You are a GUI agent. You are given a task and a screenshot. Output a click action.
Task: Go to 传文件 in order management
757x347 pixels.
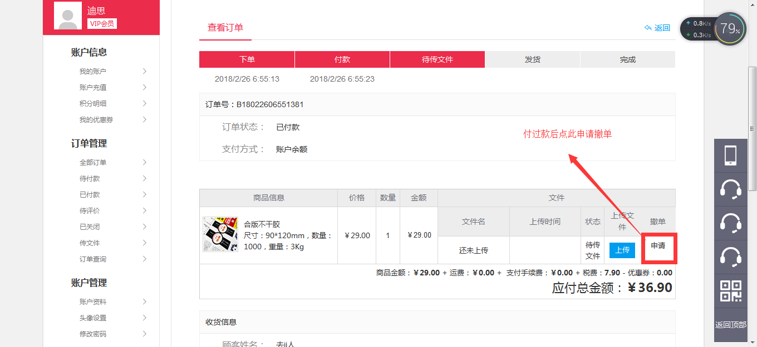click(90, 243)
